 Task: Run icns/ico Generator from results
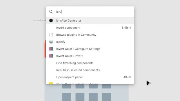click(90, 20)
